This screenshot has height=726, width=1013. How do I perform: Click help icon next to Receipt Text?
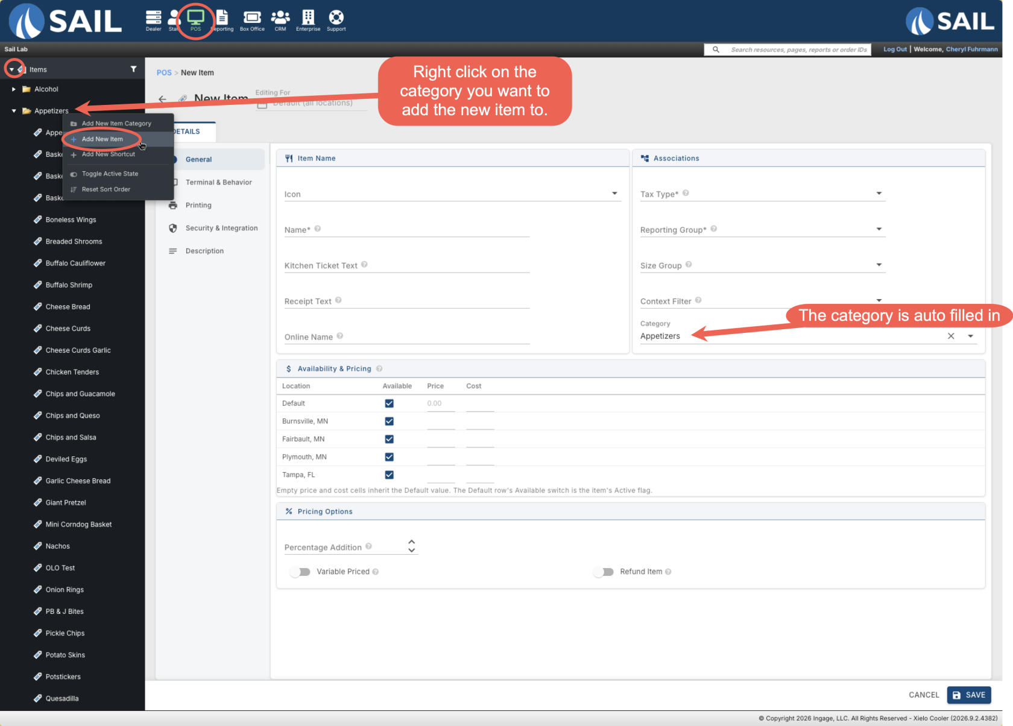click(x=338, y=300)
